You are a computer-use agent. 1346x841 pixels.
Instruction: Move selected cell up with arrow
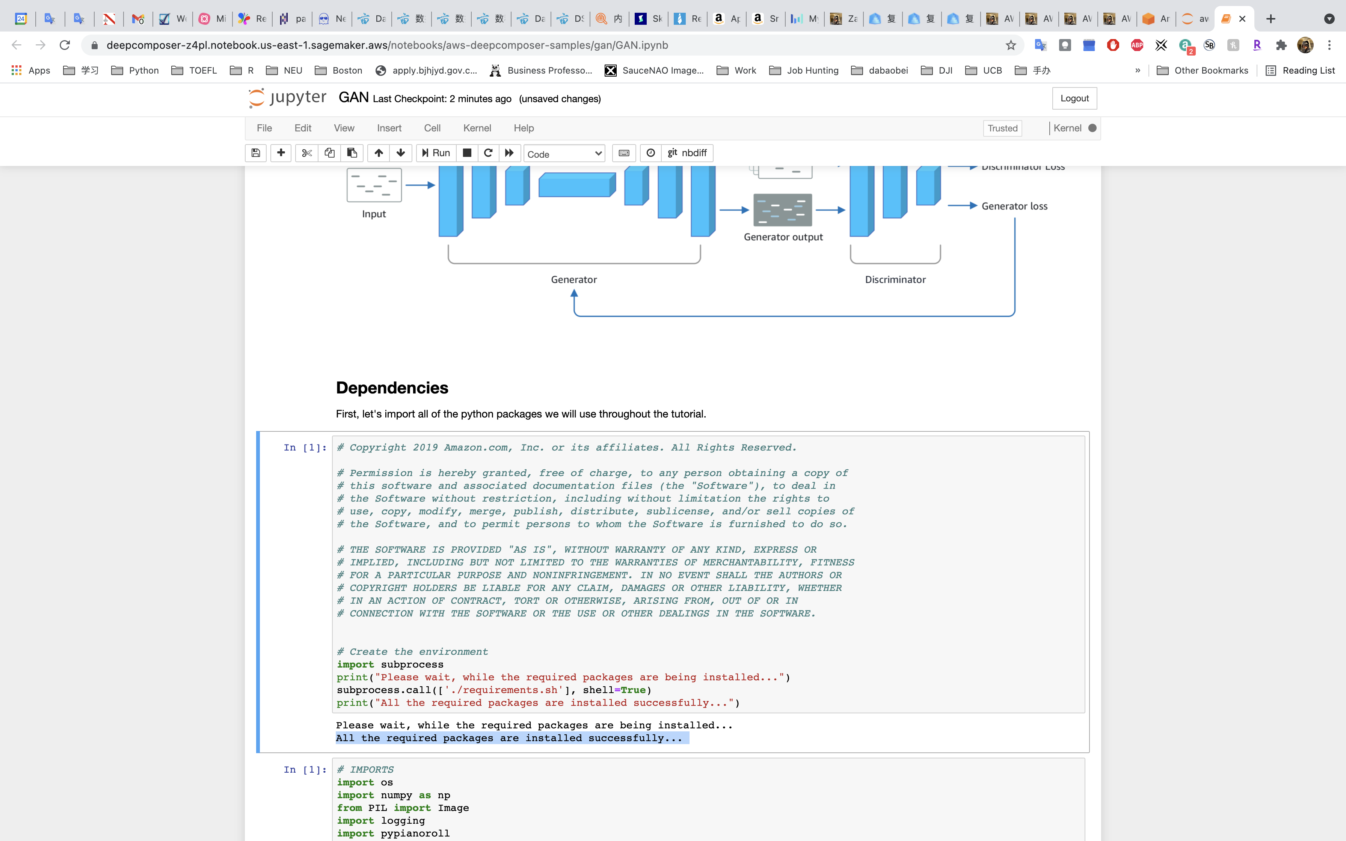click(x=379, y=153)
